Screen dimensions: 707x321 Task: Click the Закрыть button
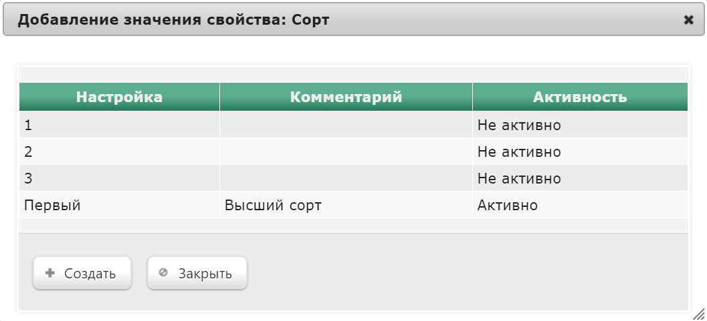coord(197,273)
